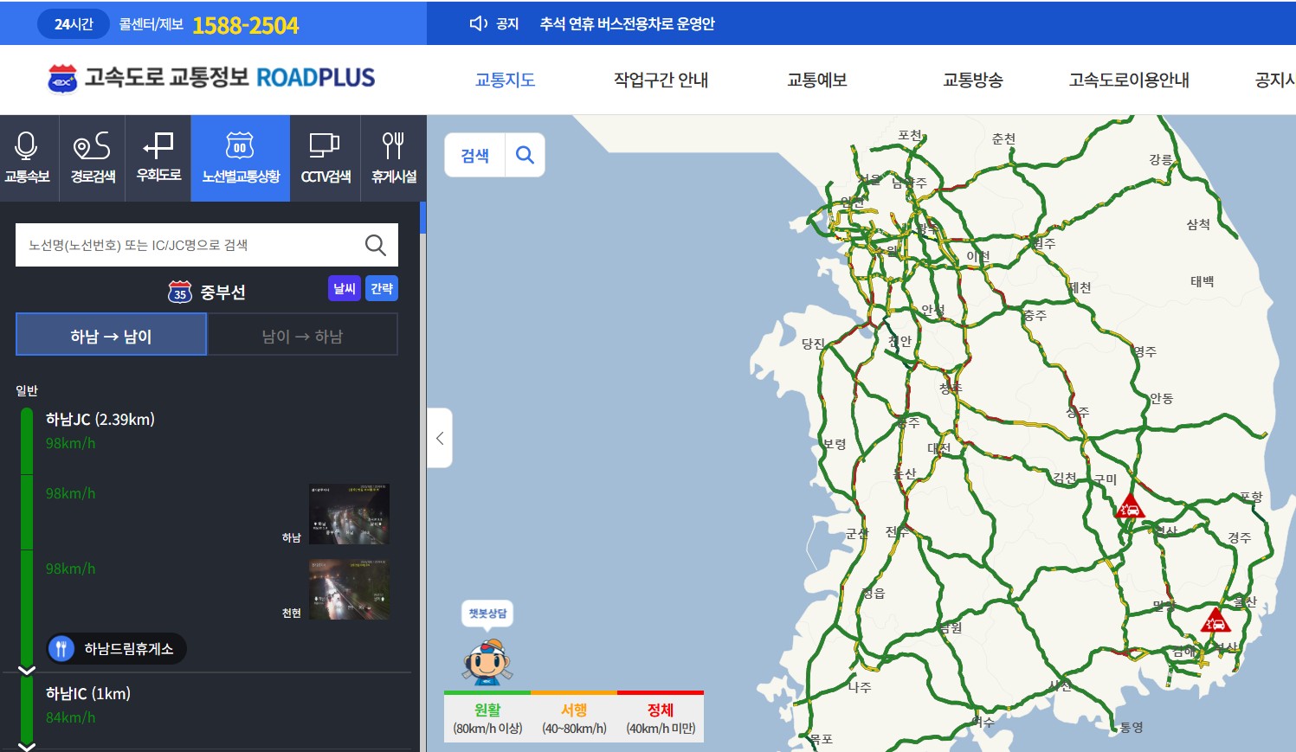Click the 정체 red legend item

(661, 717)
